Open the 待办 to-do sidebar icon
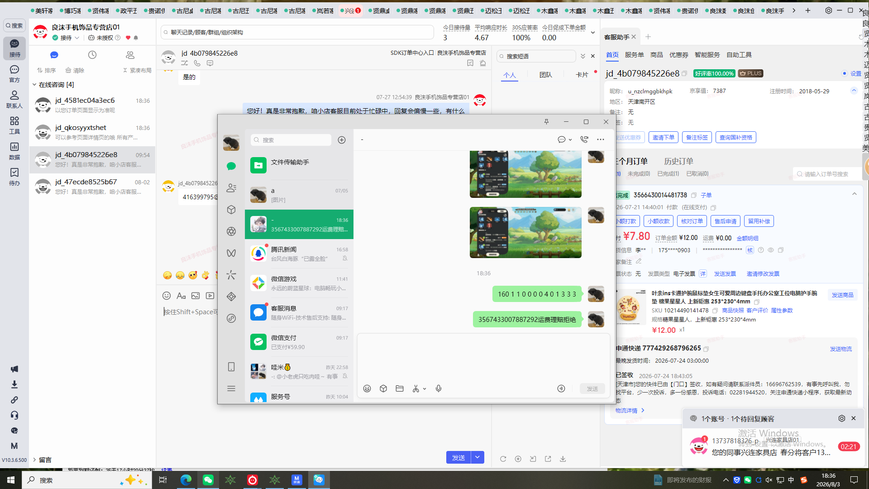 coord(14,177)
